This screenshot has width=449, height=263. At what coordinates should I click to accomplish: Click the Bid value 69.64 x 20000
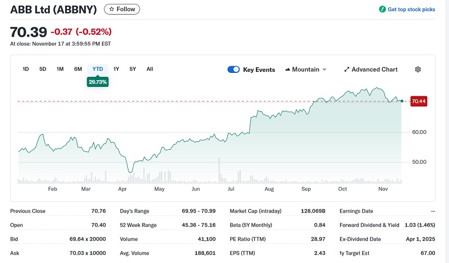pyautogui.click(x=88, y=239)
